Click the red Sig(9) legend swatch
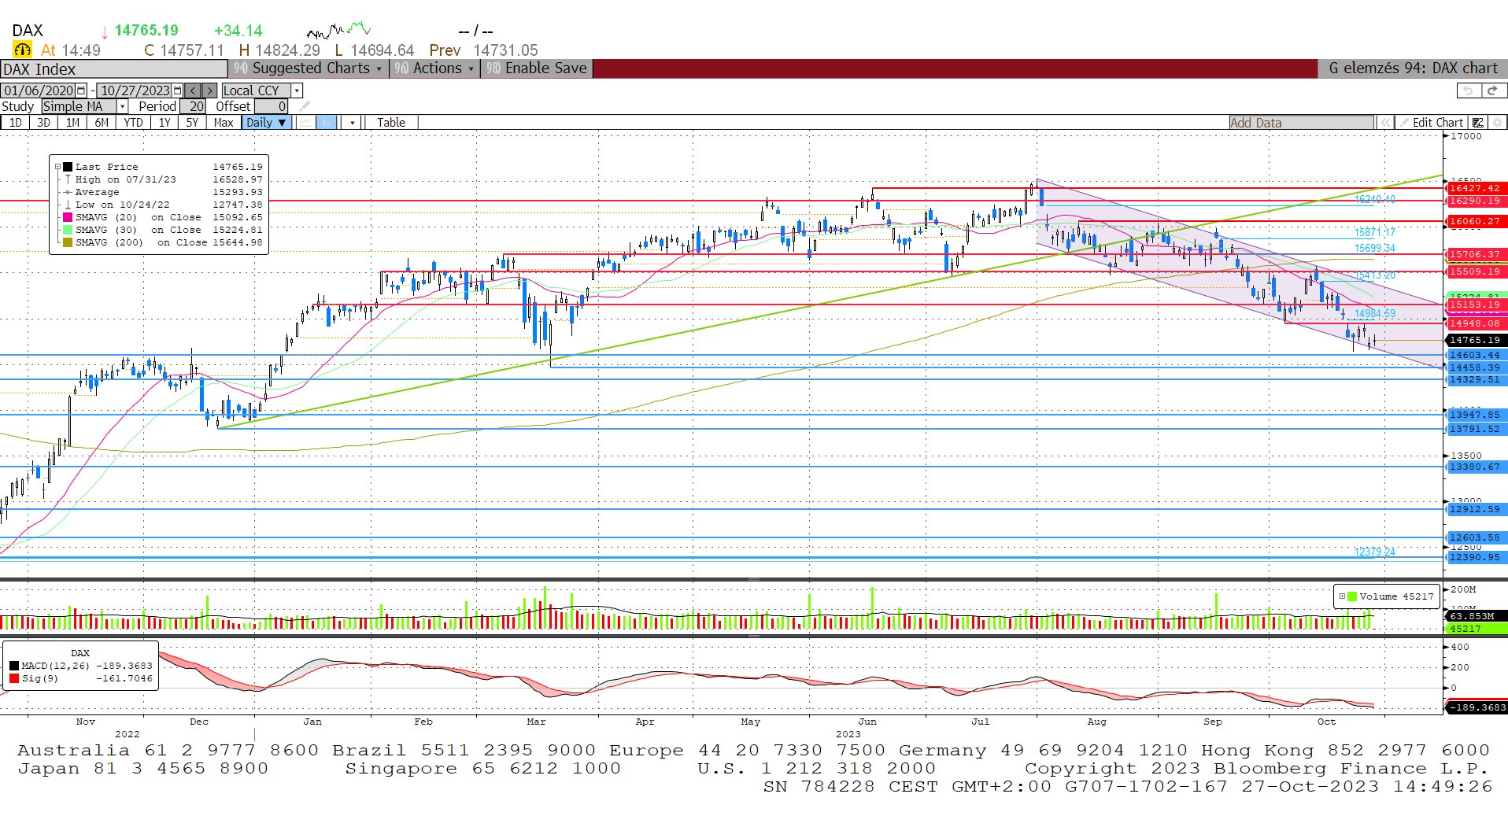The image size is (1508, 827). (x=14, y=678)
